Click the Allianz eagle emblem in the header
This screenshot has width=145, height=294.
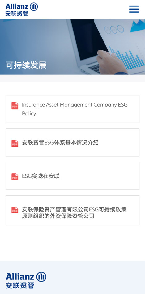tap(34, 7)
